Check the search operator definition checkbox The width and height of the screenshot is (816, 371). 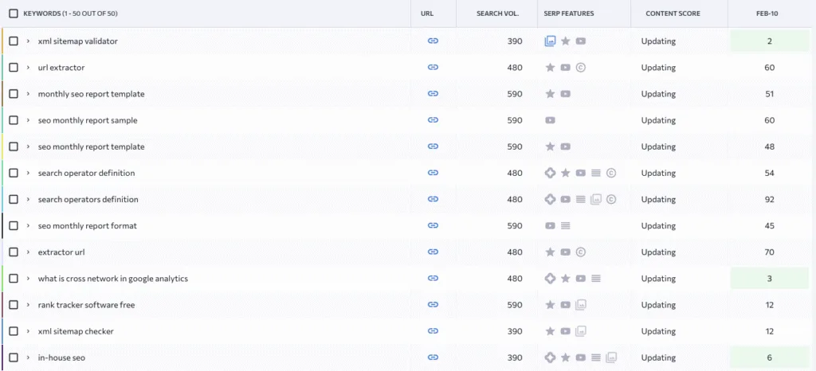(x=14, y=173)
